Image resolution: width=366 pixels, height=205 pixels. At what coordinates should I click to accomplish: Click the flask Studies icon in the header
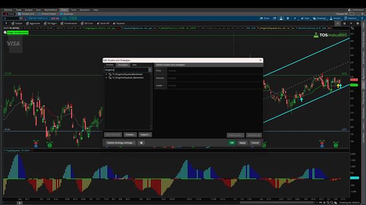pos(281,18)
